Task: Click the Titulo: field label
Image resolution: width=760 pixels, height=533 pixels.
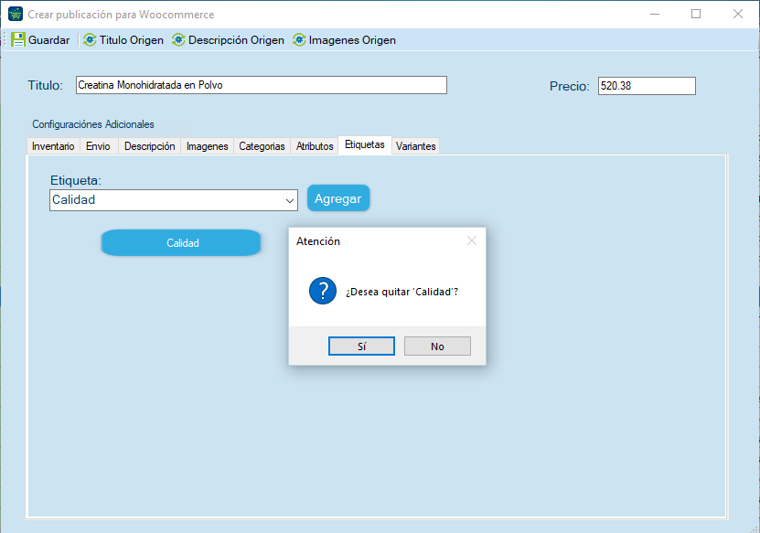Action: 45,85
